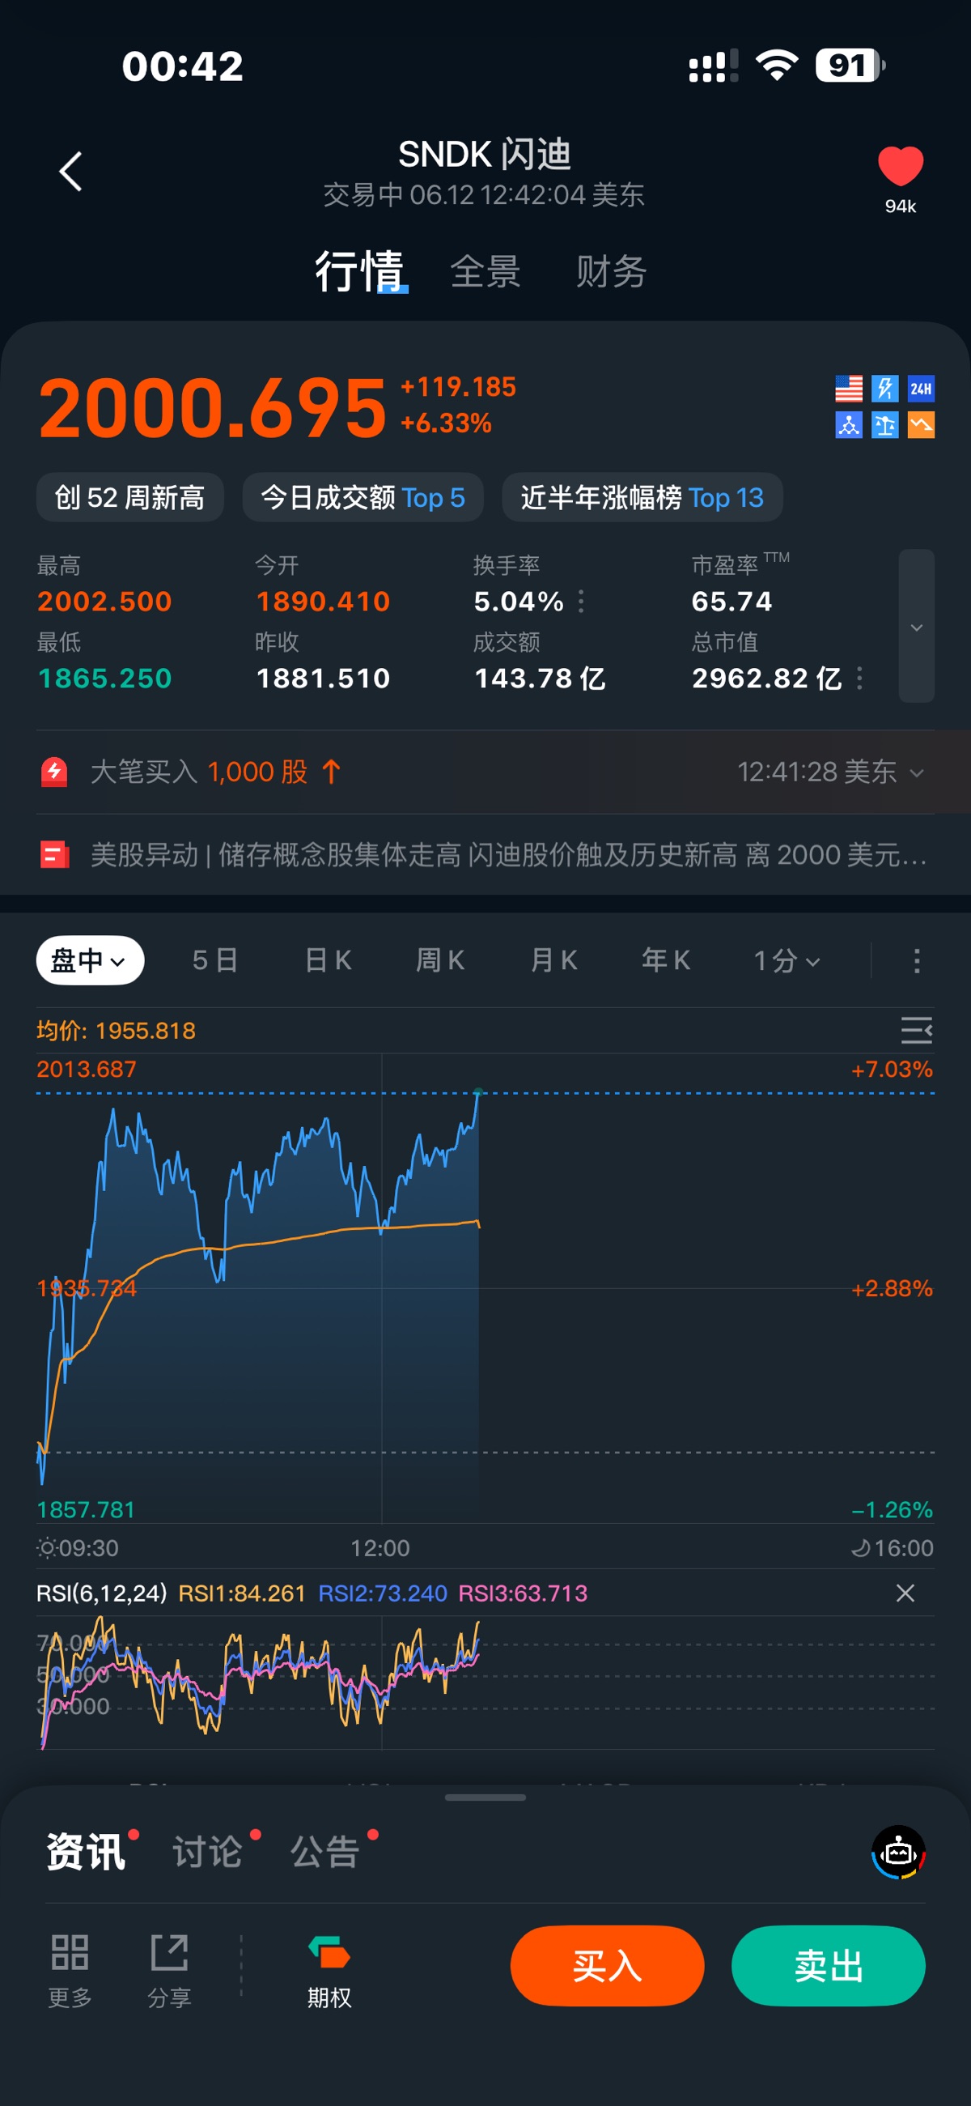
Task: Tap the network nodes icon
Action: tap(849, 425)
